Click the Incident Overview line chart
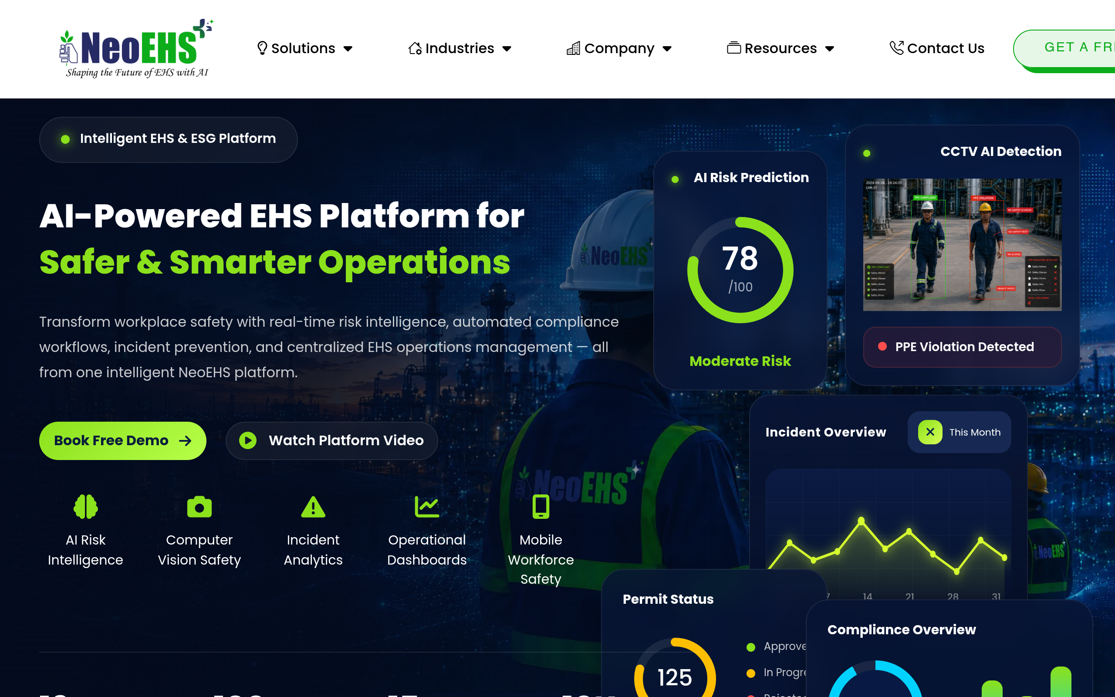1115x697 pixels. click(889, 535)
